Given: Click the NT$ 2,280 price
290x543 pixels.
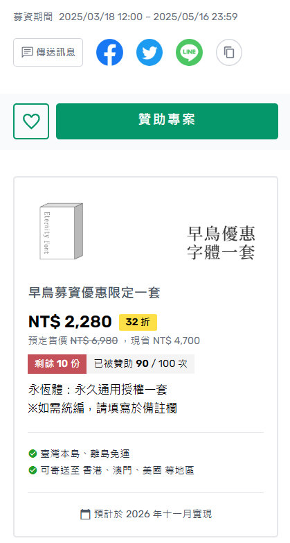Looking at the screenshot, I should pos(70,322).
